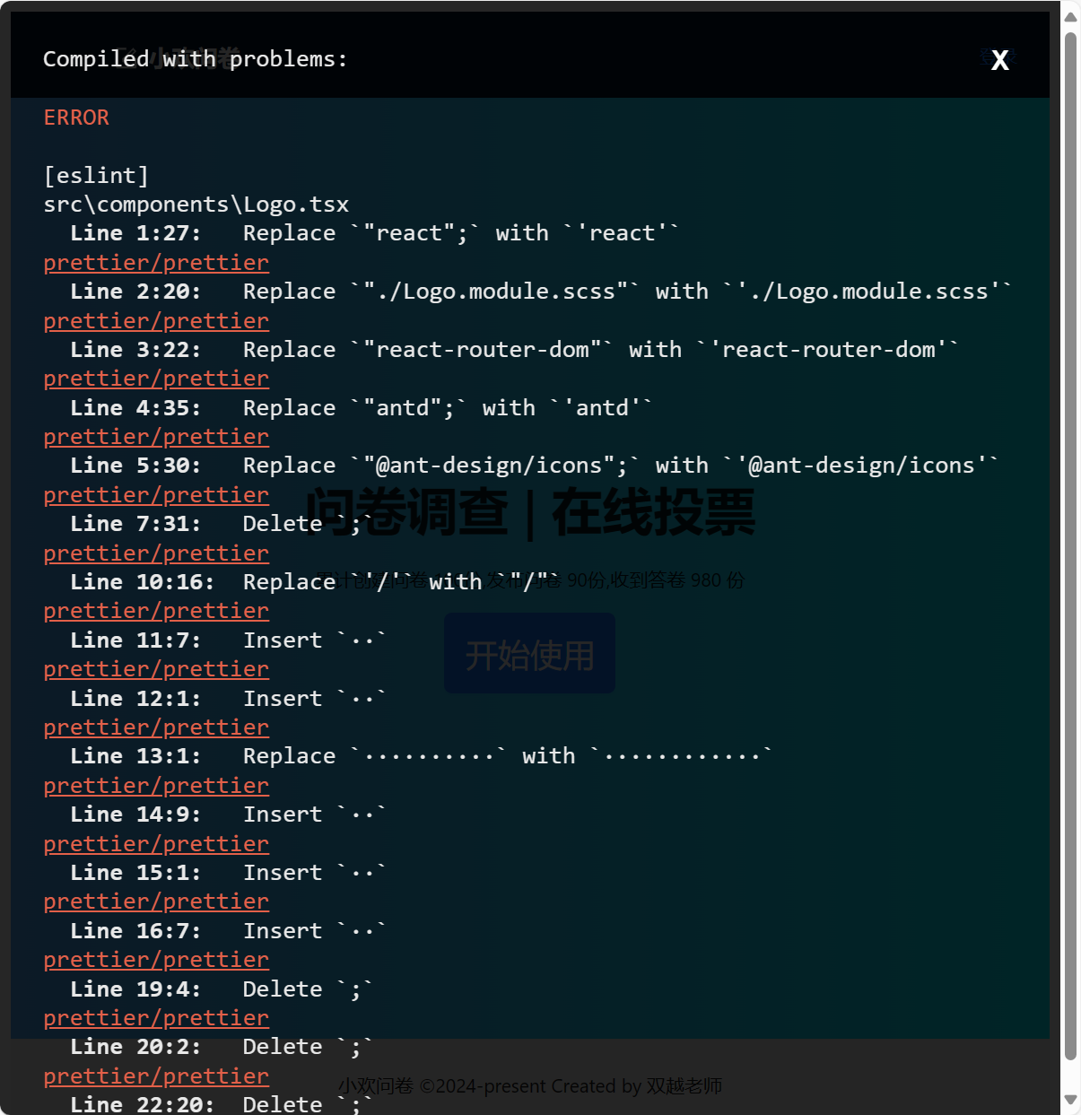Viewport: 1081px width, 1115px height.
Task: Click the Line 7:31 Delete message
Action: coord(222,524)
